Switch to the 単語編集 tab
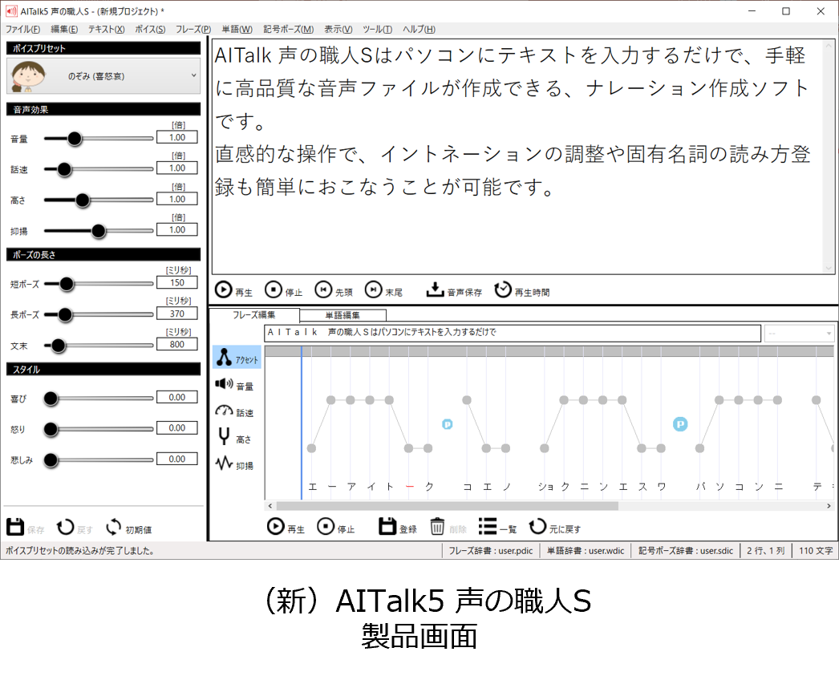Image resolution: width=839 pixels, height=676 pixels. [342, 315]
